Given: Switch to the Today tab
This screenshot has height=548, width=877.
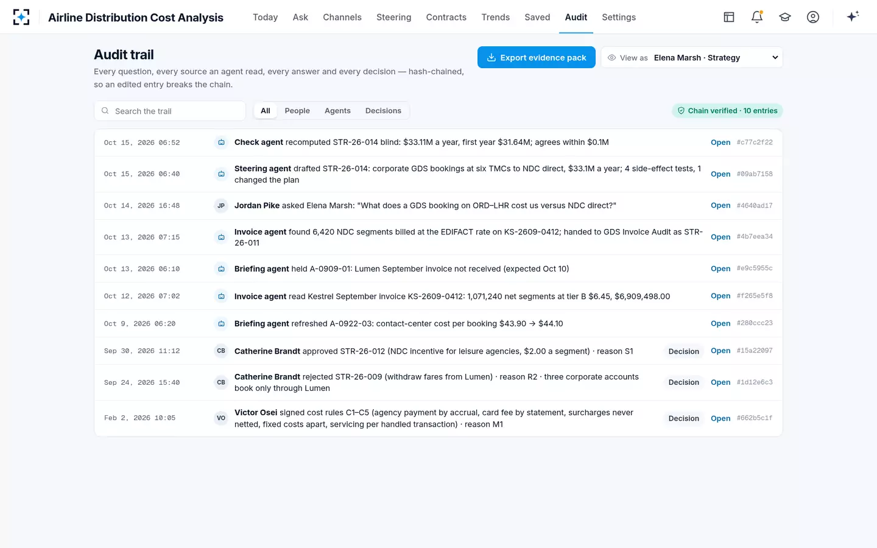Looking at the screenshot, I should click(265, 17).
